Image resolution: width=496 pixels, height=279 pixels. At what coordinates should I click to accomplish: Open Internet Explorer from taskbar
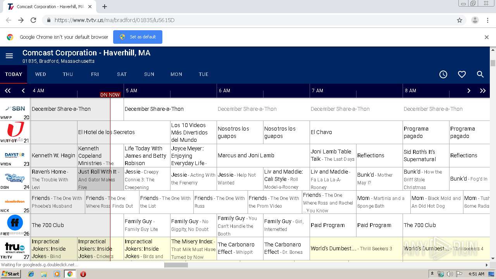pyautogui.click(x=31, y=274)
